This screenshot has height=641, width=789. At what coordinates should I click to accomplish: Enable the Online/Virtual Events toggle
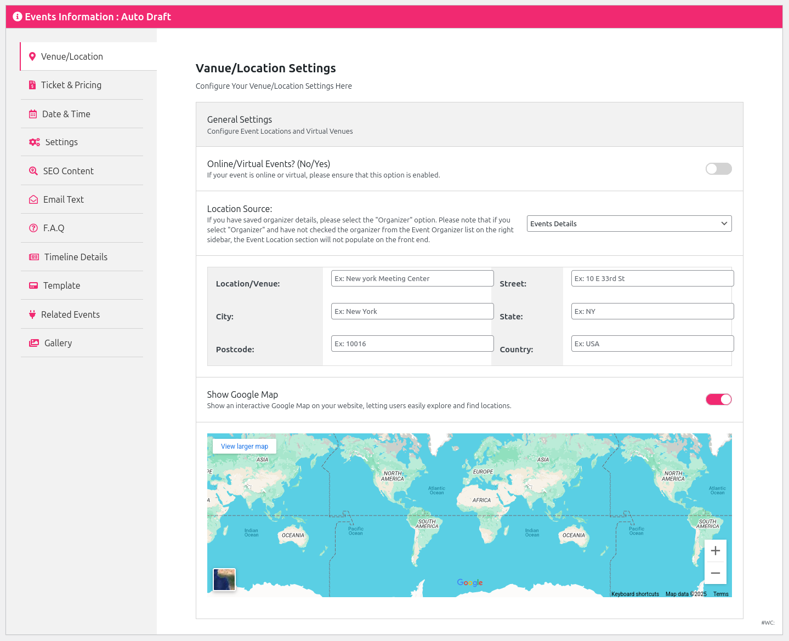click(x=718, y=169)
